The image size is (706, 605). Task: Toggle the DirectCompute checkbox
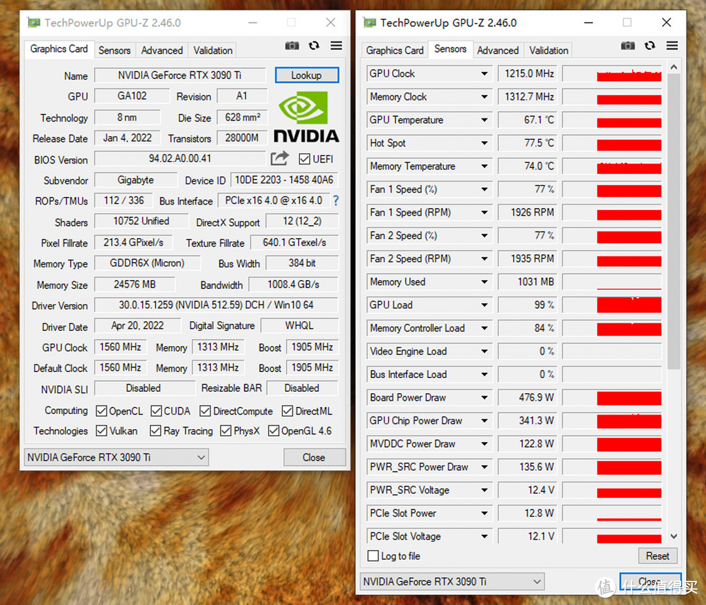pos(205,411)
